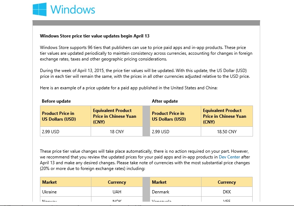Image resolution: width=294 pixels, height=206 pixels.
Task: Click the "Before update" table label
Action: click(x=56, y=101)
